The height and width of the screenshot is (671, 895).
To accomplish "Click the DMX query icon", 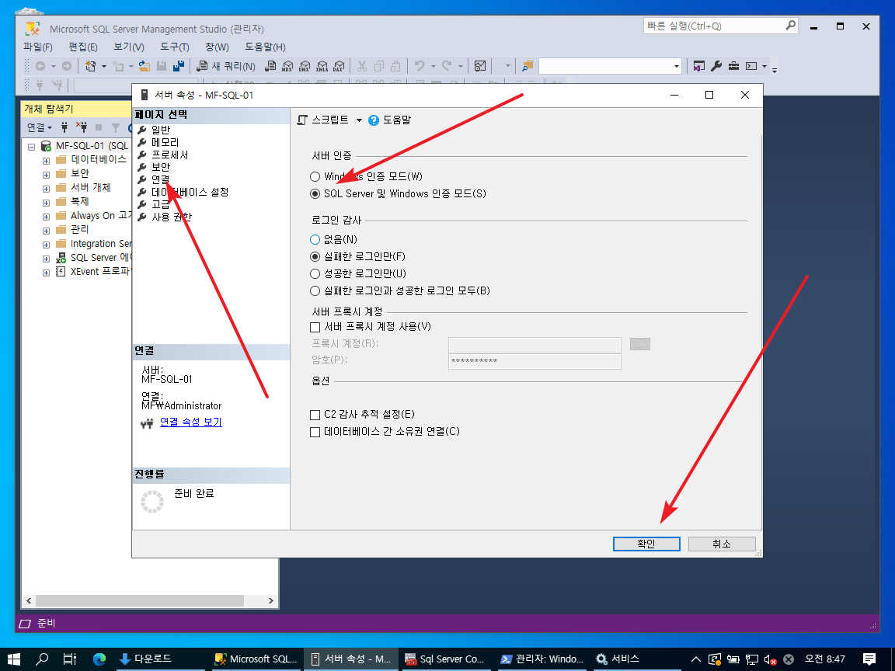I will pos(305,66).
